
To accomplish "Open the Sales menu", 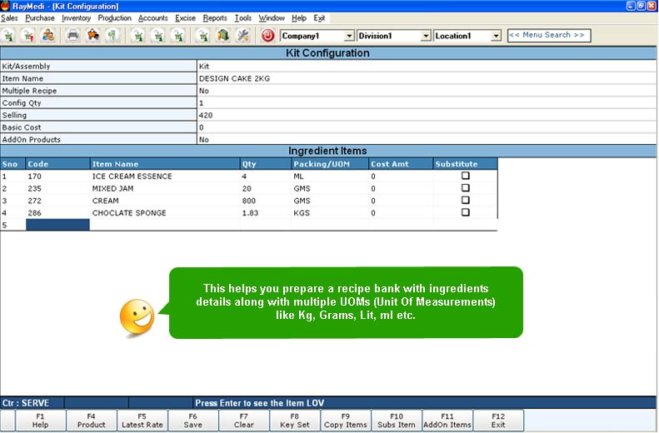I will pyautogui.click(x=9, y=18).
